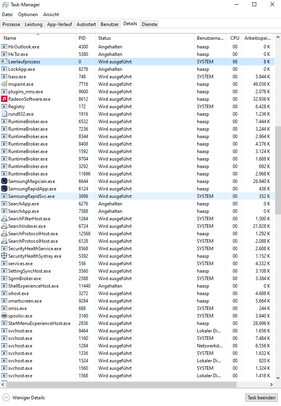The height and width of the screenshot is (406, 281).
Task: Switch to the Benutzer tab
Action: click(109, 24)
